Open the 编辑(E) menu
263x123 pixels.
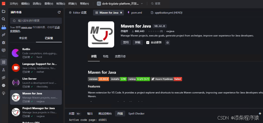(x=25, y=3)
